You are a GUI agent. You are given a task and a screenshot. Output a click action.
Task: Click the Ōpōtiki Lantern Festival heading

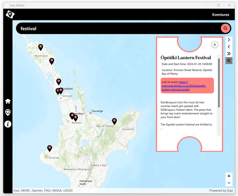pos(186,57)
